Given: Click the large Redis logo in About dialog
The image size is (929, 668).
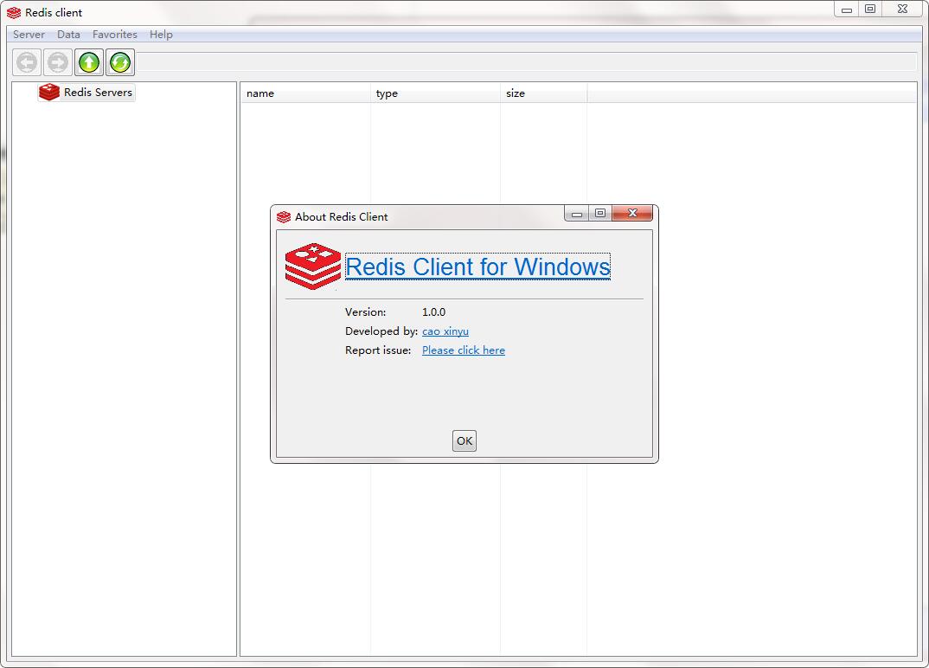Looking at the screenshot, I should tap(313, 267).
